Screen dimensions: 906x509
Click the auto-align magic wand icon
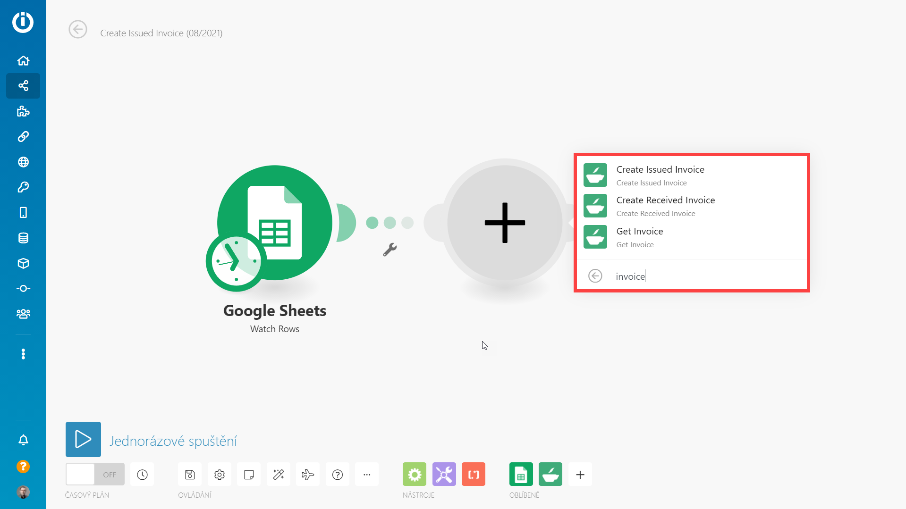click(x=279, y=475)
